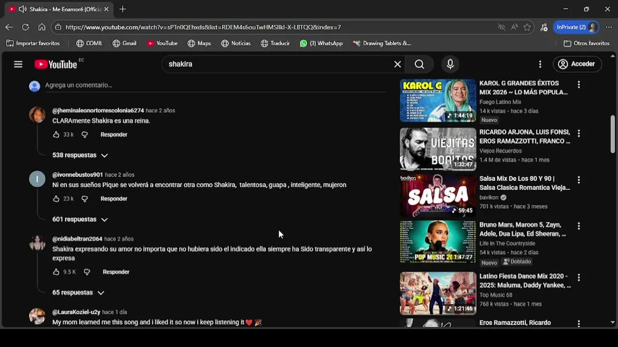Screen dimensions: 618x347
Task: Reload the current page
Action: [26, 27]
